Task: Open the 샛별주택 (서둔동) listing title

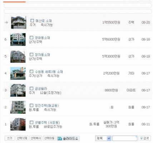Action: [47, 123]
